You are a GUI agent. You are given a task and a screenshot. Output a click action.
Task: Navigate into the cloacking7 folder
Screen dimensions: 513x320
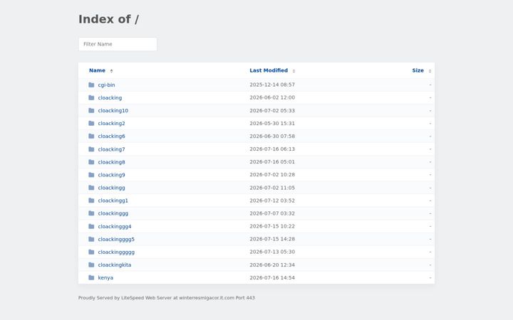112,149
